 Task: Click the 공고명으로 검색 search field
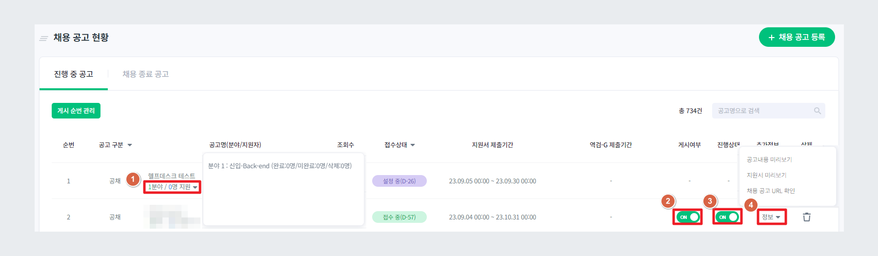coord(768,111)
